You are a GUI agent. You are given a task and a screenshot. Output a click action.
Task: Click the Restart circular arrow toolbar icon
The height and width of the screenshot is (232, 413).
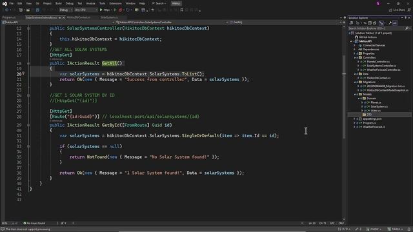128,10
